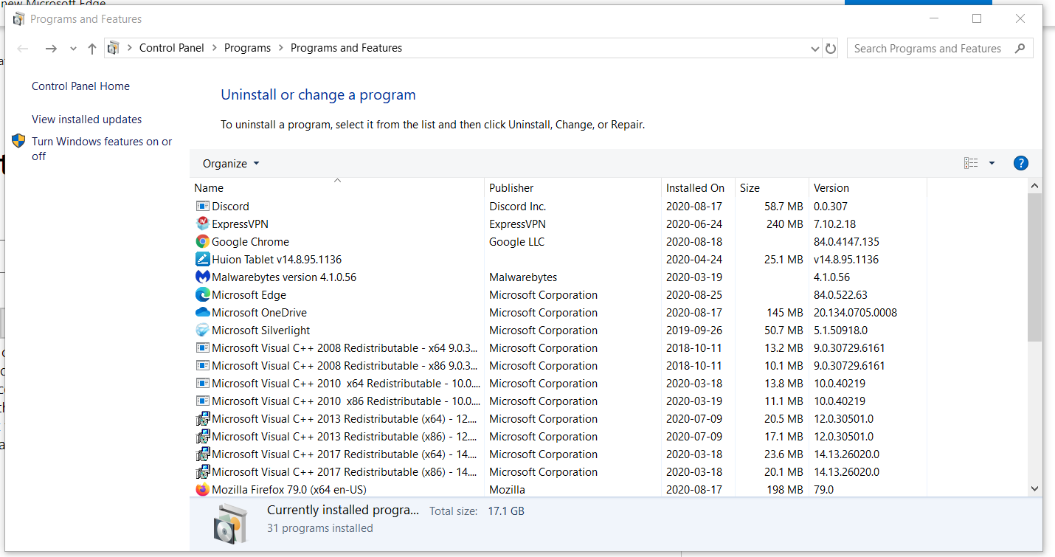Viewport: 1055px width, 557px height.
Task: Click the Google LLC publisher cell
Action: click(517, 242)
